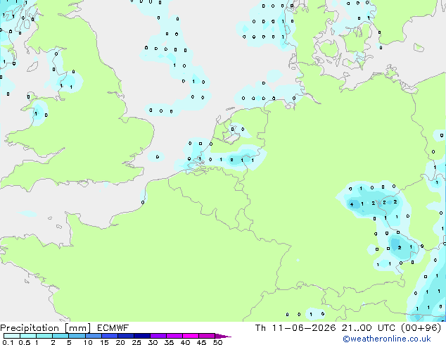446x345 pixels.
Task: Click the 10–15 mm legend swatch
Action: (93, 336)
